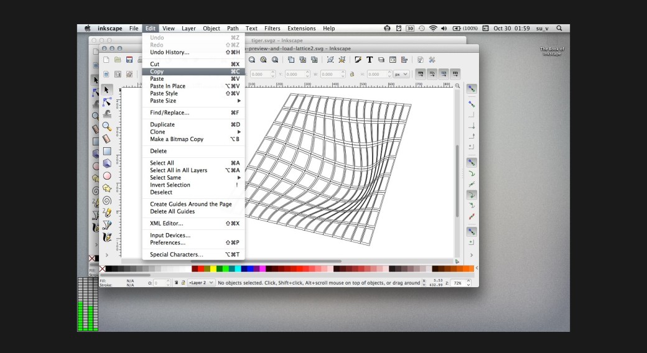
Task: Select the Node editing tool
Action: point(107,101)
